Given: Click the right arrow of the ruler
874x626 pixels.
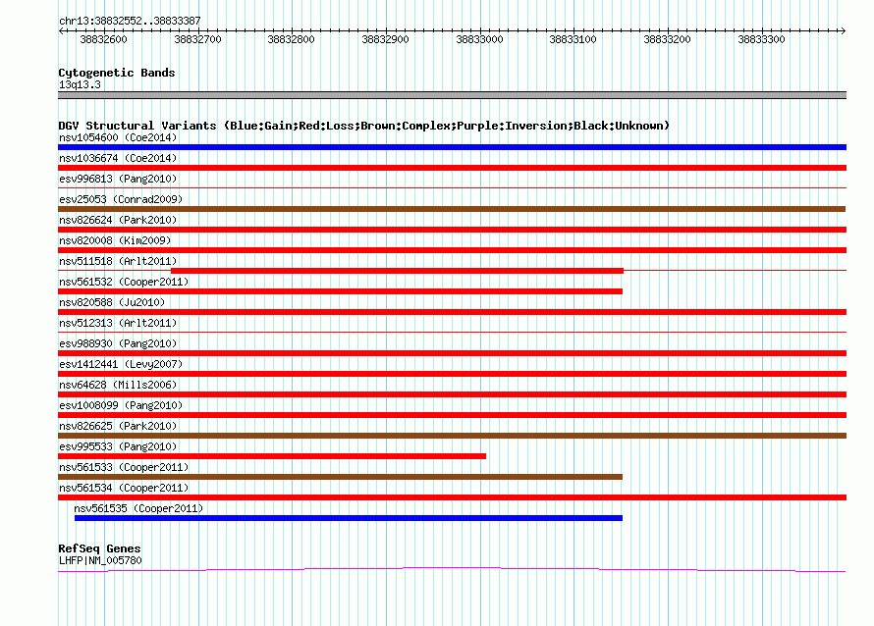Looking at the screenshot, I should 844,31.
